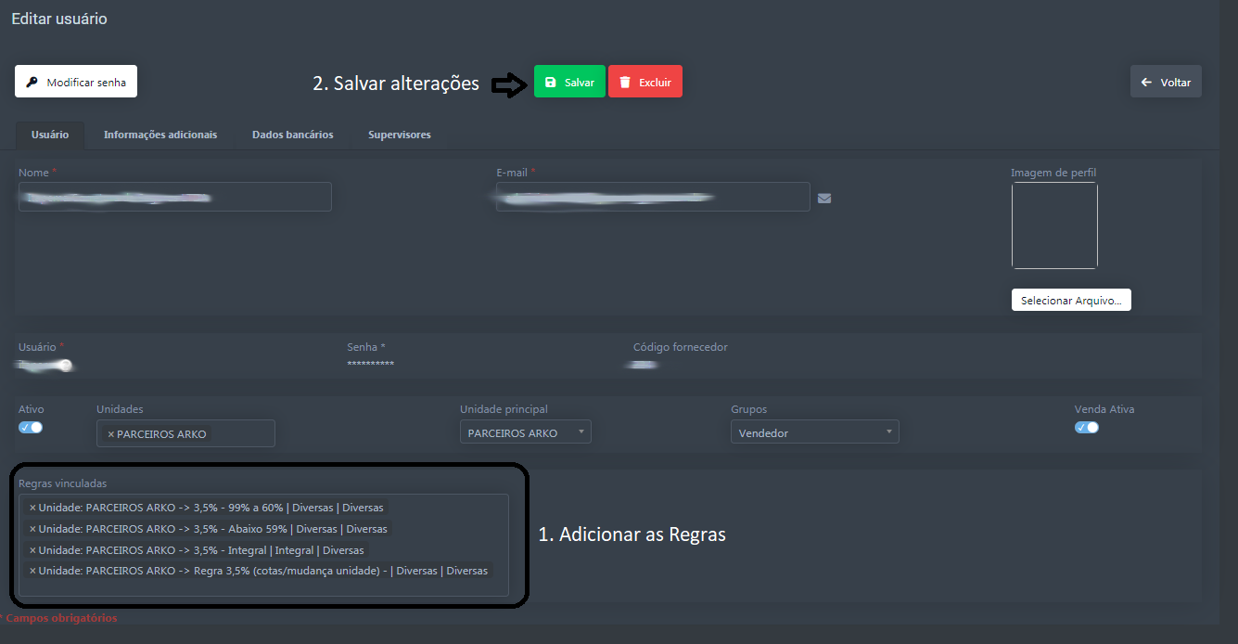Click the Modificar senha button
The height and width of the screenshot is (644, 1238).
(x=76, y=82)
